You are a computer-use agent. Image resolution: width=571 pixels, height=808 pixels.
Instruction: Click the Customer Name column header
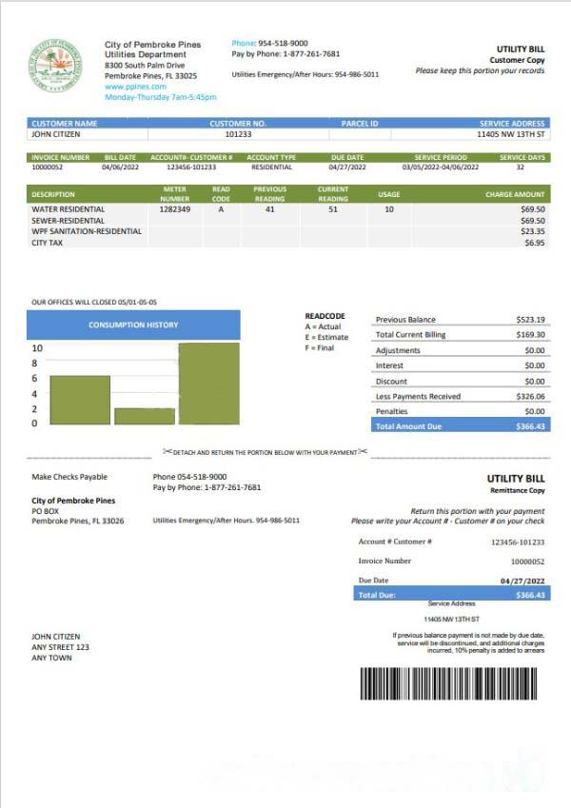(x=65, y=124)
